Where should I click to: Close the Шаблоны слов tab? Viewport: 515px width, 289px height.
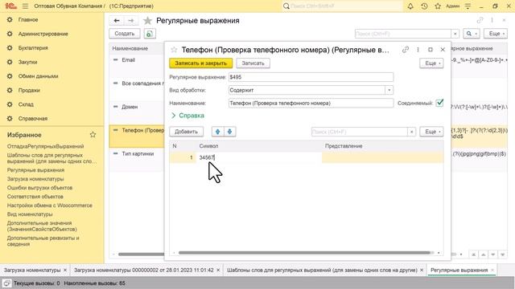click(422, 270)
